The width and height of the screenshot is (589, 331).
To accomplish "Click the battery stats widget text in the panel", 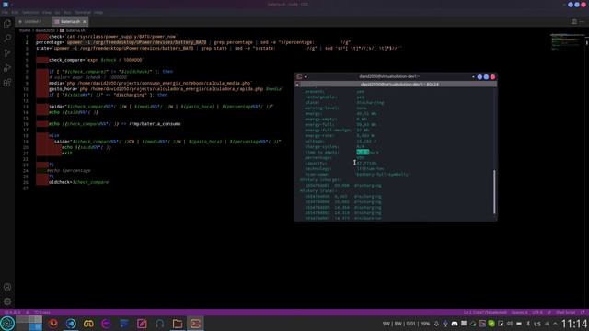I will pos(406,324).
